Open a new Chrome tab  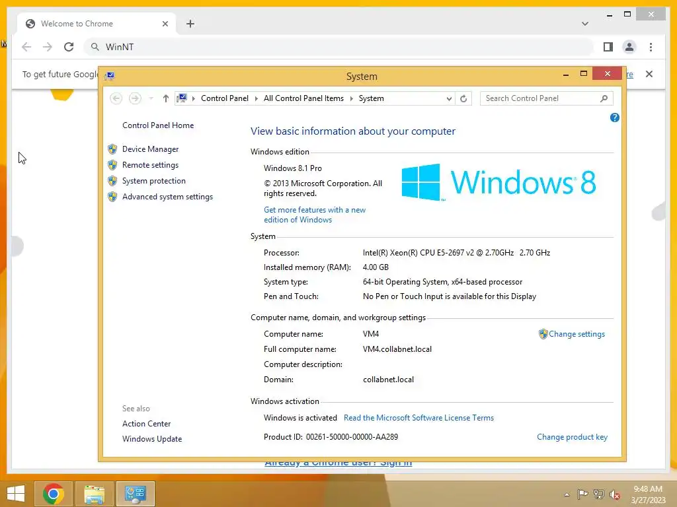(190, 24)
